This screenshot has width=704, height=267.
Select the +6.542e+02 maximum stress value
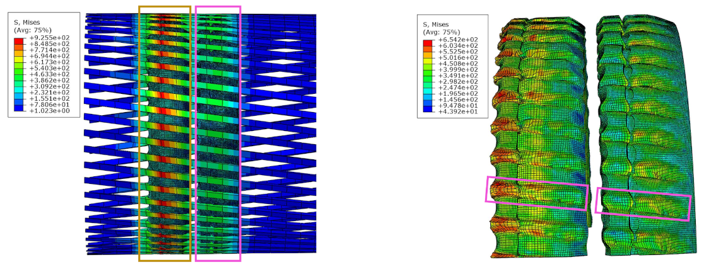(457, 40)
